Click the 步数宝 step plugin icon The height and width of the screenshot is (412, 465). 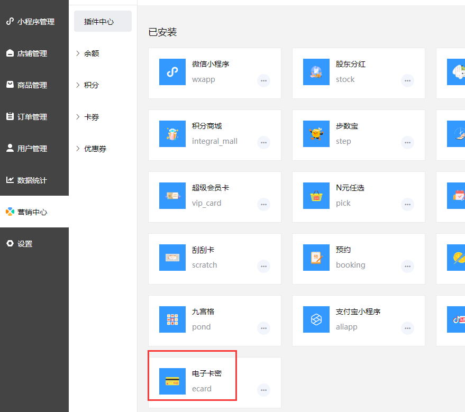(316, 134)
